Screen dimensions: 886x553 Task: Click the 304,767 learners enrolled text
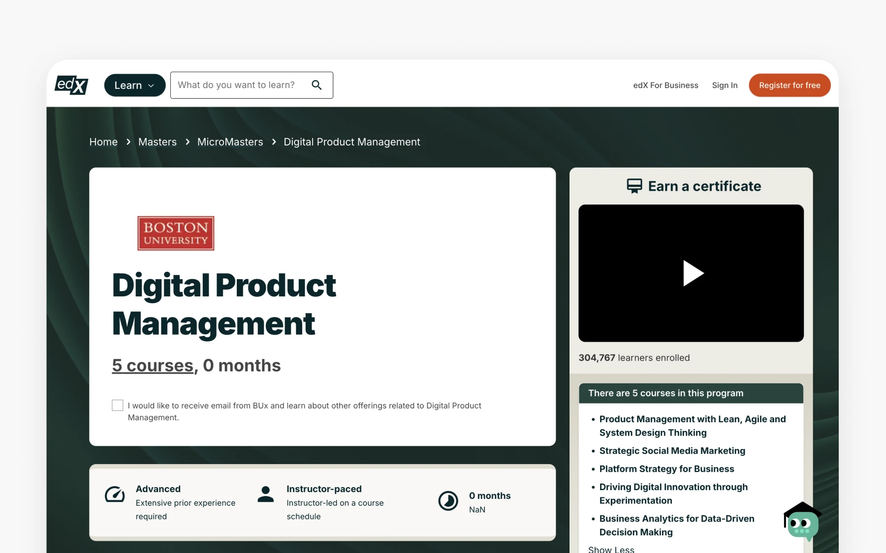tap(634, 358)
